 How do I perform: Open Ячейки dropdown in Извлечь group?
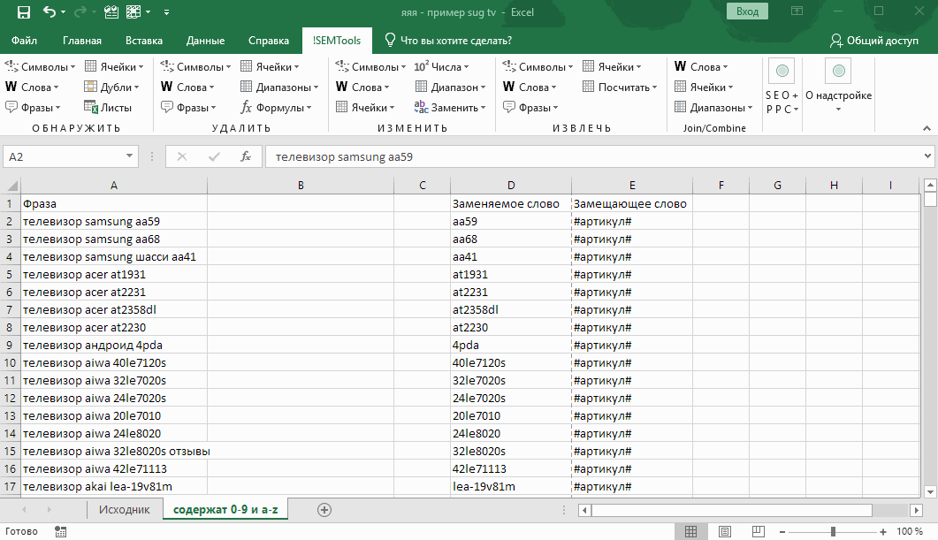pos(612,67)
